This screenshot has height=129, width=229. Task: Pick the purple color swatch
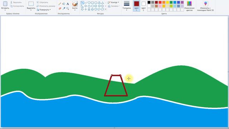182,3
